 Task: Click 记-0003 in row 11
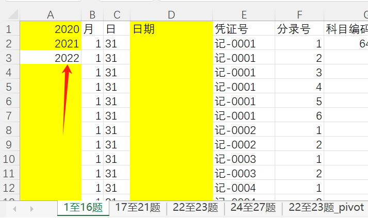[244, 173]
